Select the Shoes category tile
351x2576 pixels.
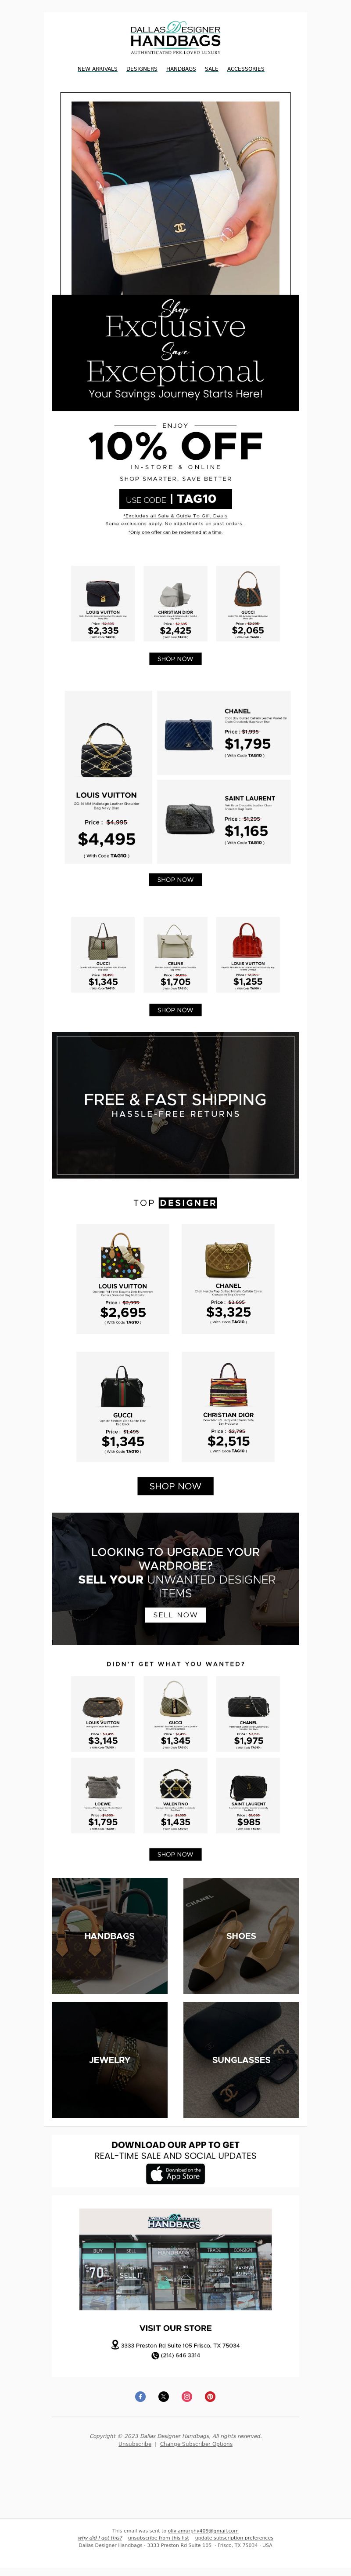pyautogui.click(x=241, y=1936)
